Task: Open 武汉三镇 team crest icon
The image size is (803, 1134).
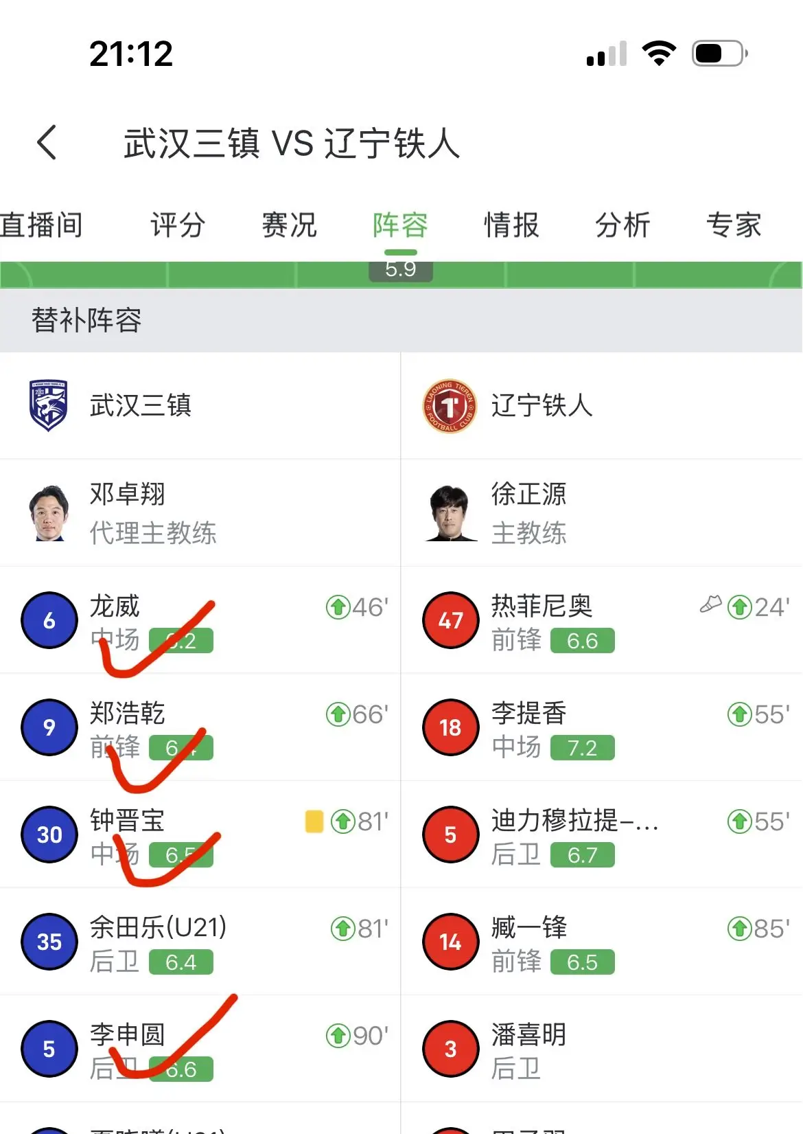Action: coord(48,405)
